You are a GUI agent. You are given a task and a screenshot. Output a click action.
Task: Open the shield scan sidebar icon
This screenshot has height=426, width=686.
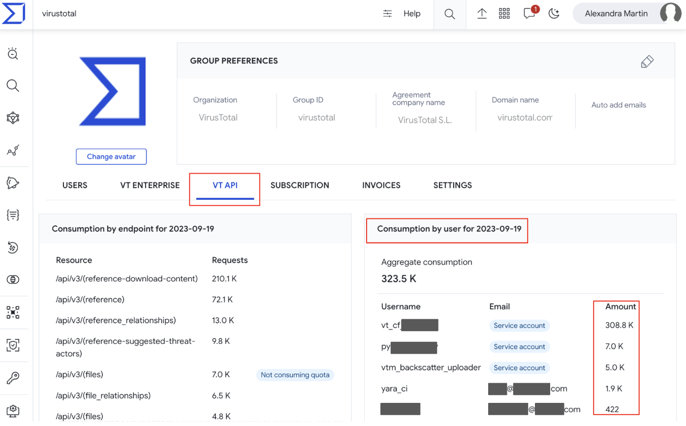coord(13,345)
